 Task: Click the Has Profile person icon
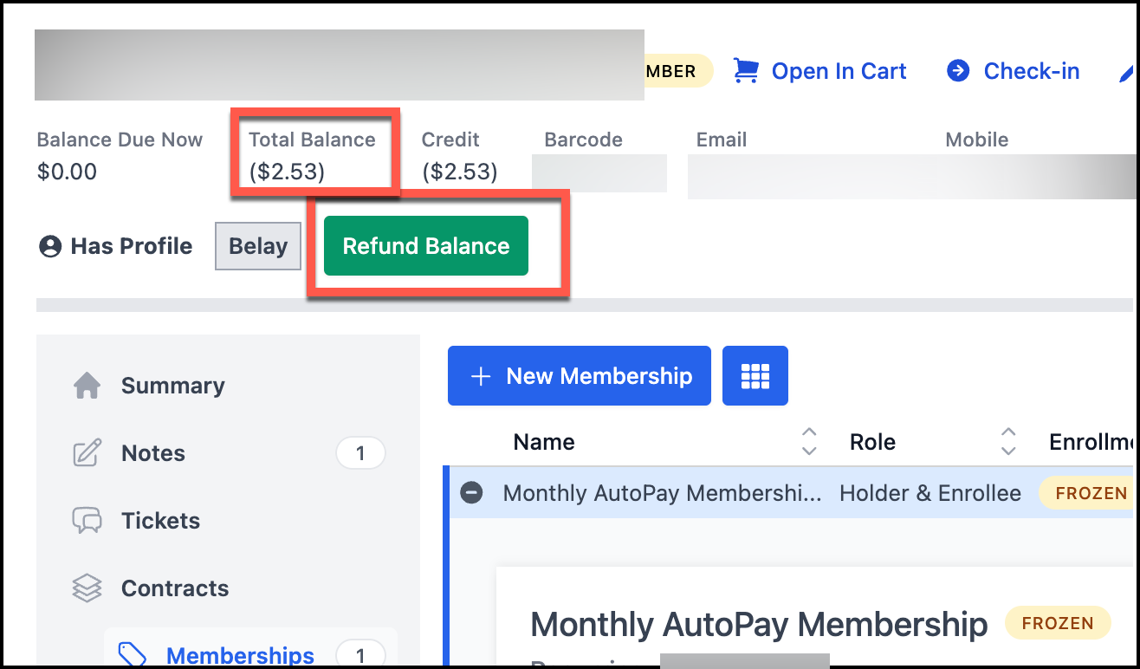(x=50, y=247)
